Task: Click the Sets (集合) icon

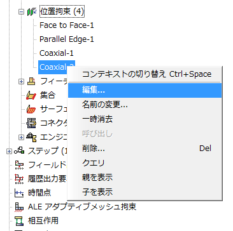Action: point(31,95)
